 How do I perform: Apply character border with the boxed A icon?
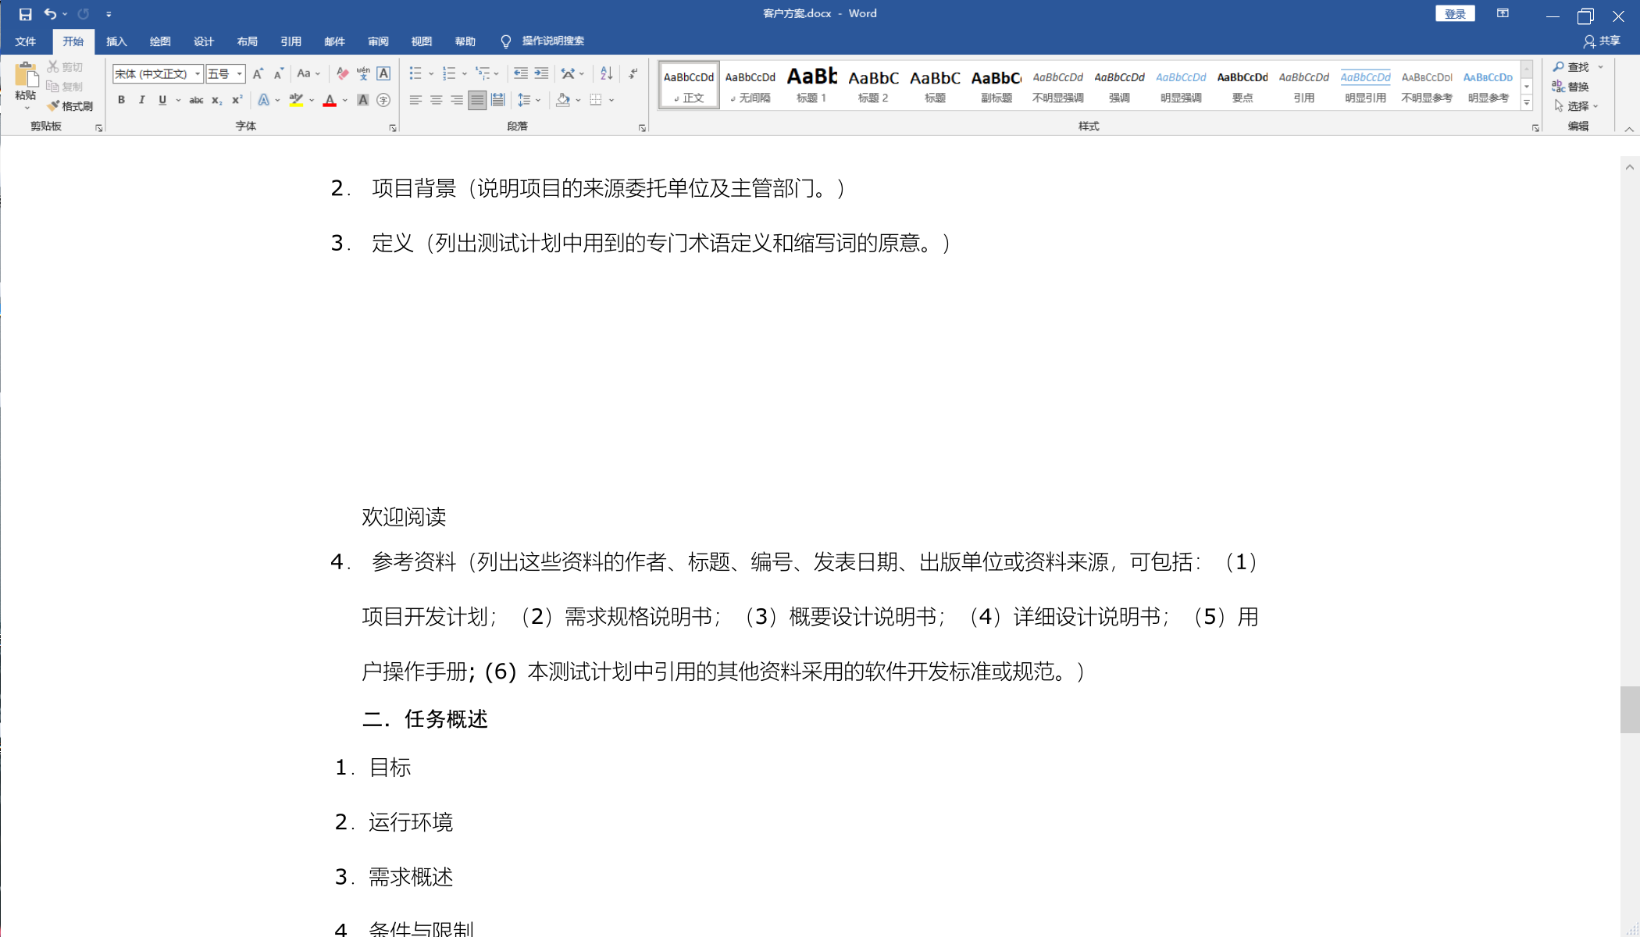coord(383,73)
